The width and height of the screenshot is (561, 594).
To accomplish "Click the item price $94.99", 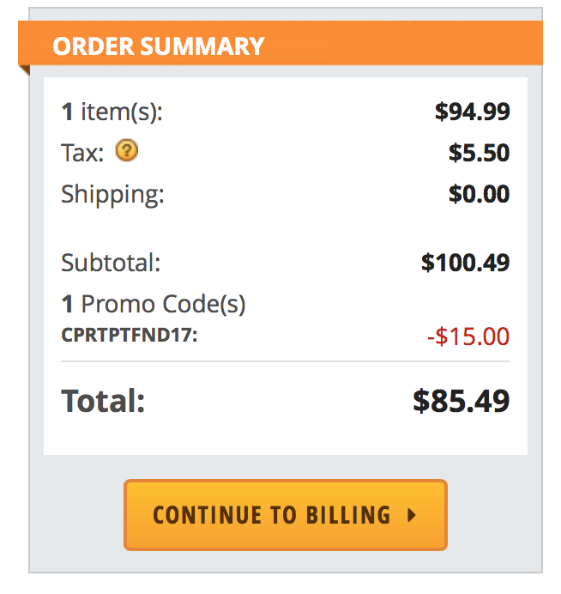I will [472, 112].
